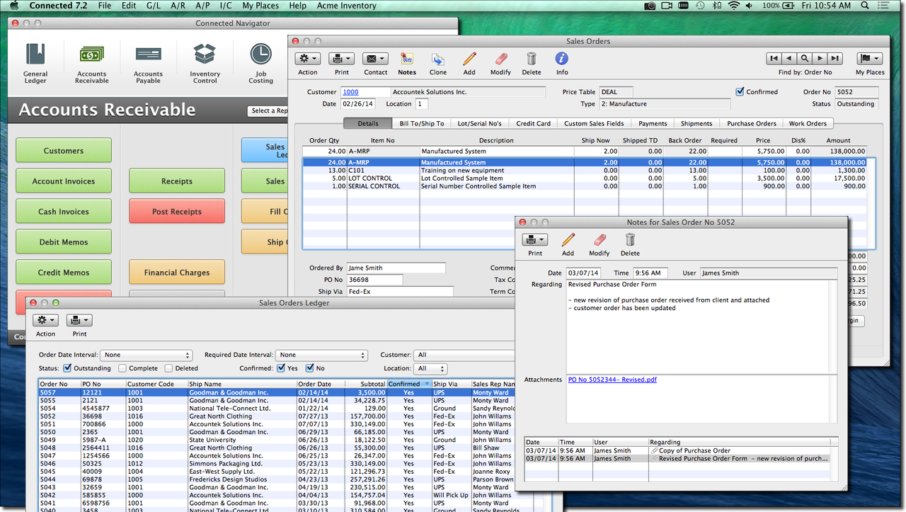906x512 pixels.
Task: Click the Post Receipts button
Action: pyautogui.click(x=177, y=211)
